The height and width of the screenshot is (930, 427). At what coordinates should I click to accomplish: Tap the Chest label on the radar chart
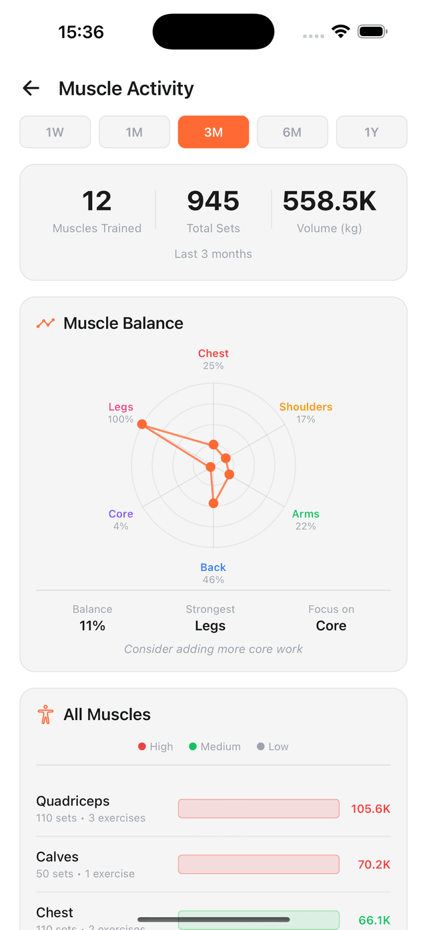click(213, 353)
